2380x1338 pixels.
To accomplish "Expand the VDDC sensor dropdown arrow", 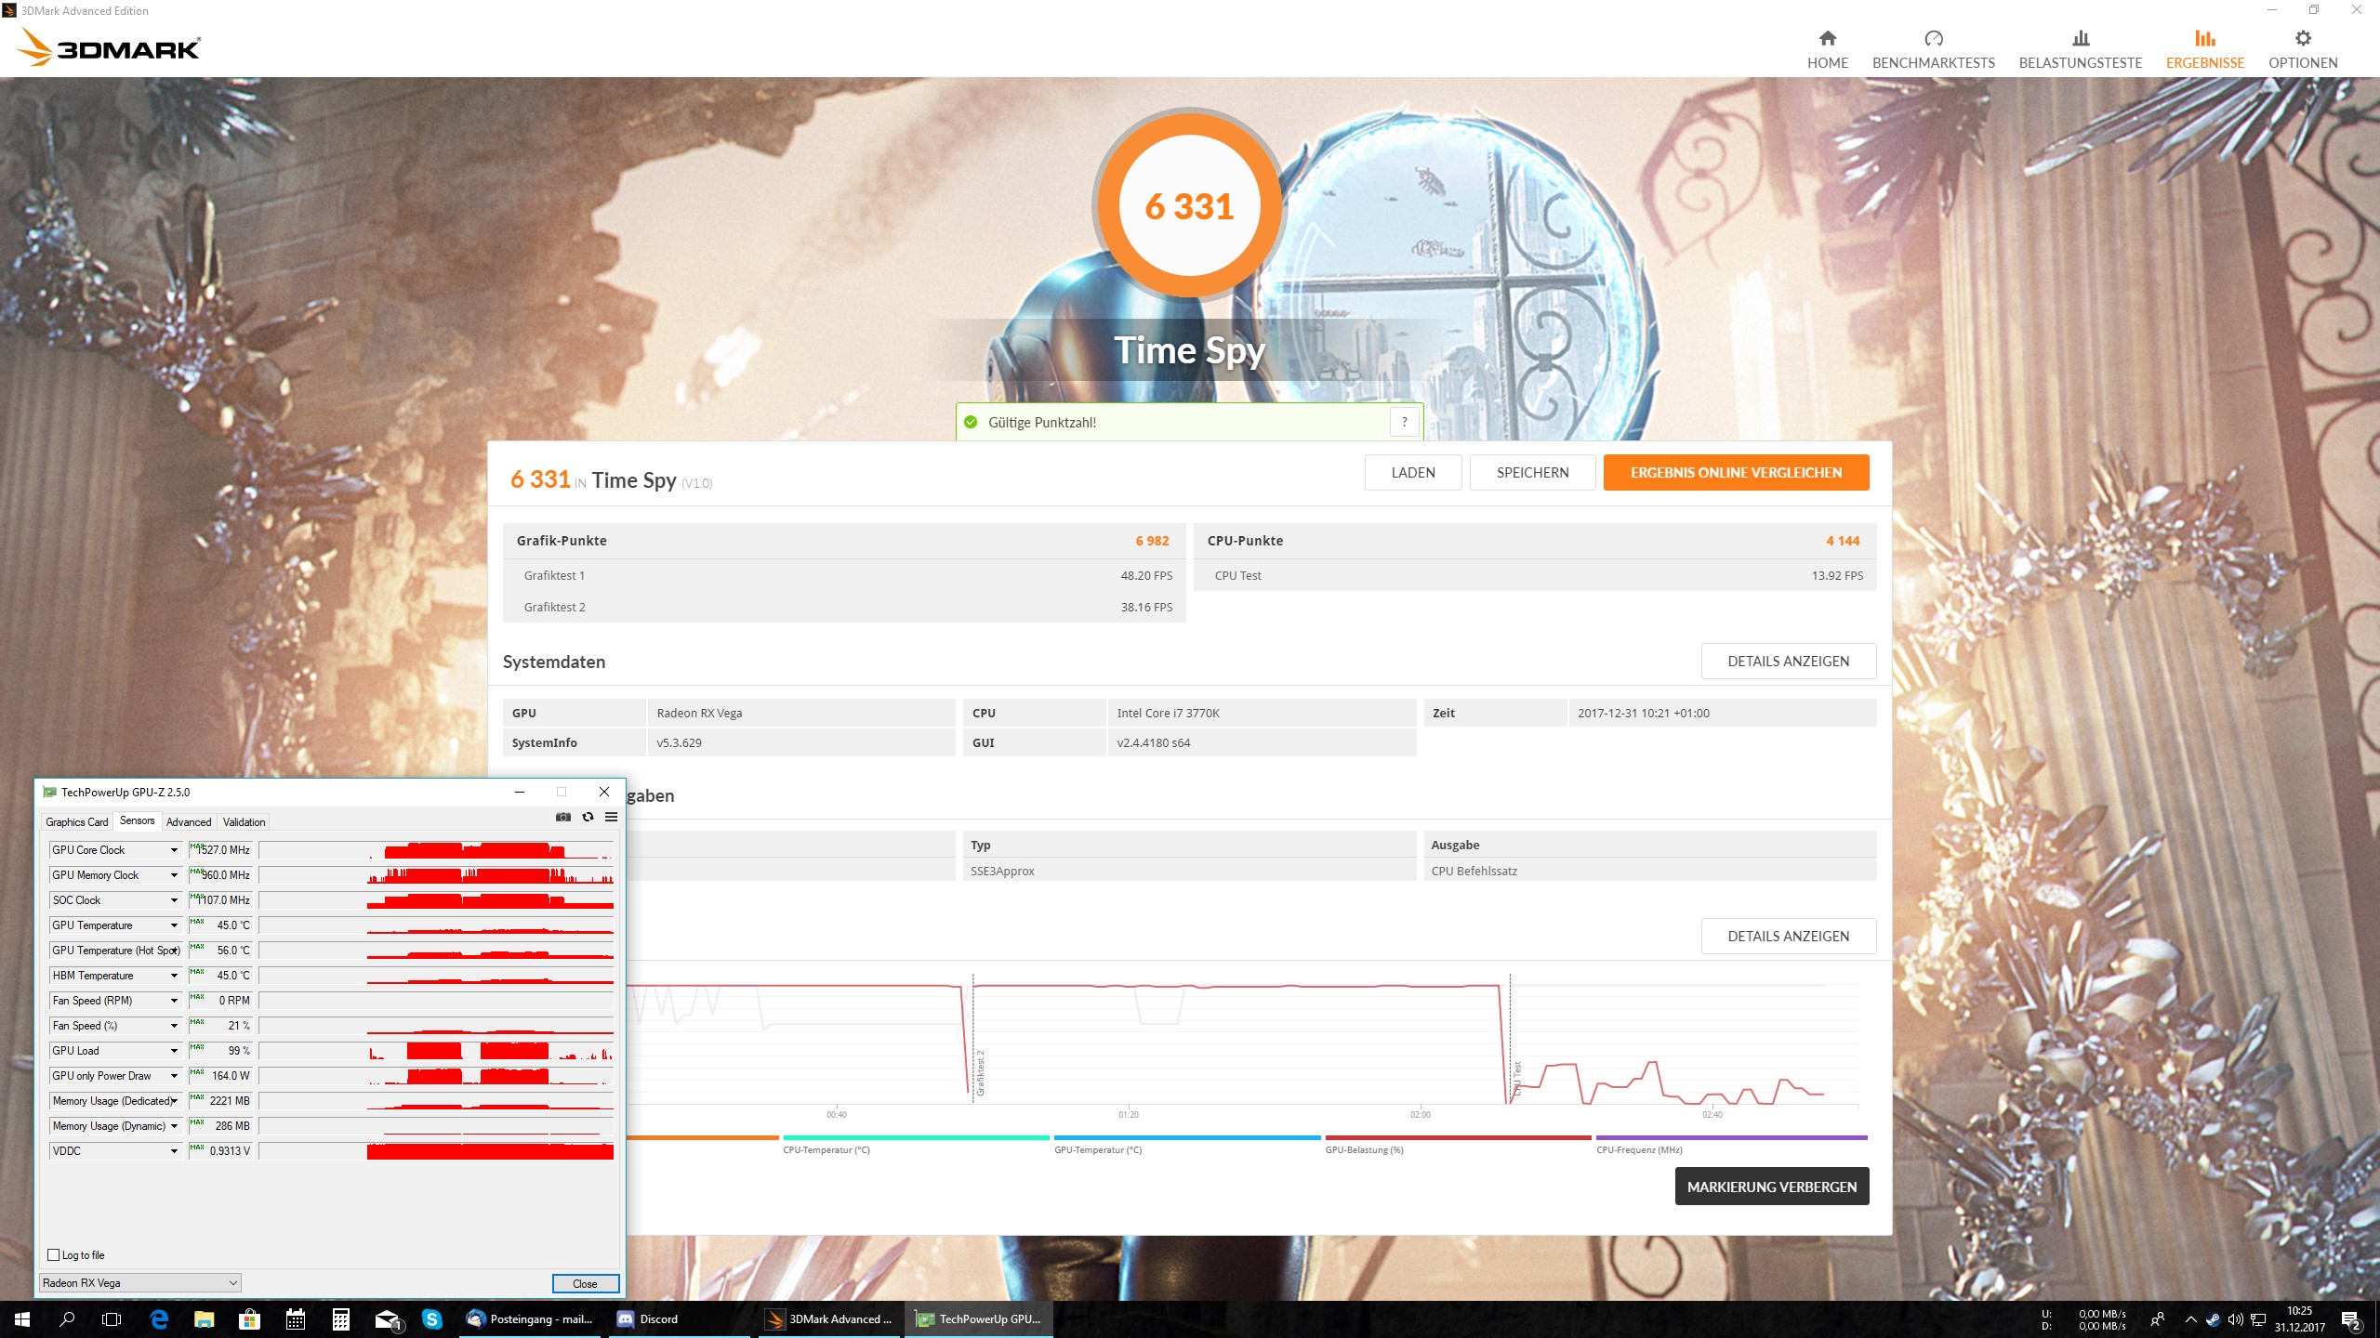I will [x=174, y=1151].
